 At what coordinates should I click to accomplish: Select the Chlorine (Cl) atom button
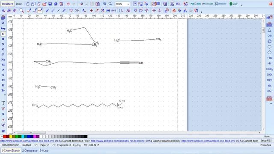click(3, 80)
